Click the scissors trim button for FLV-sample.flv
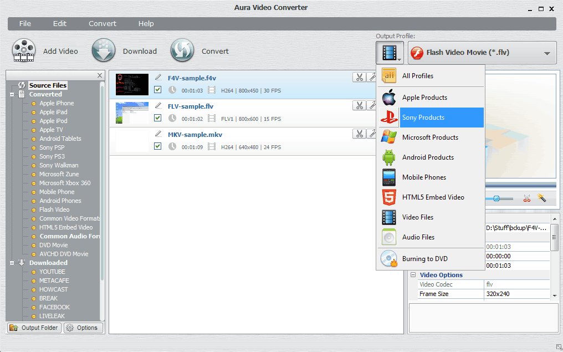 (359, 105)
